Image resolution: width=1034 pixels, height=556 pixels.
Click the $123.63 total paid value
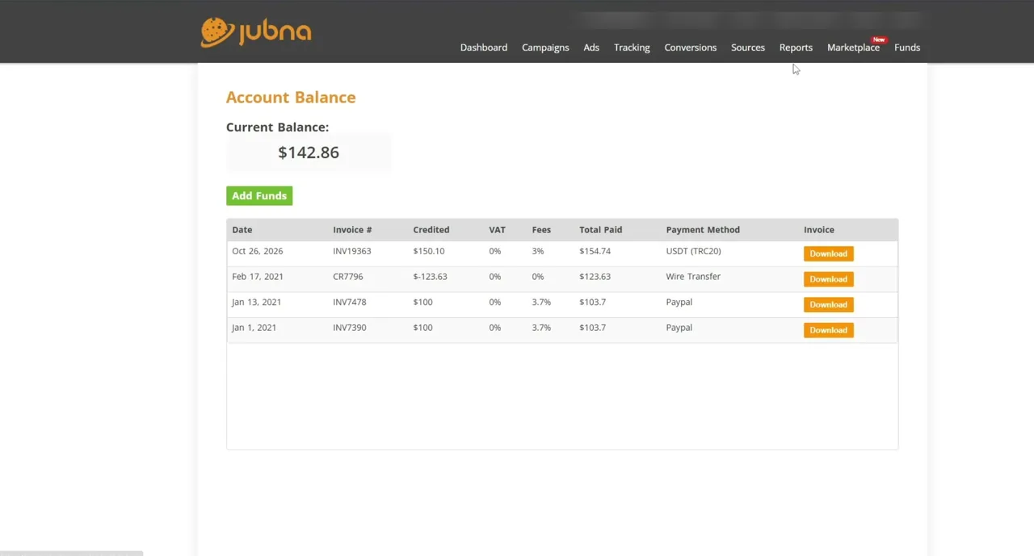pos(595,277)
